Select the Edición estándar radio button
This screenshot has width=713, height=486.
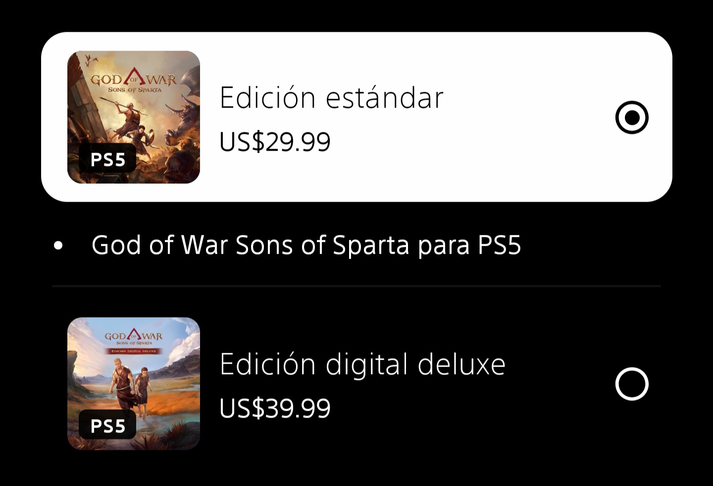pyautogui.click(x=632, y=117)
